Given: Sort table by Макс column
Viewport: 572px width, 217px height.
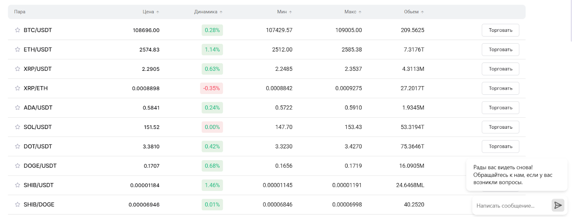Looking at the screenshot, I should coord(353,12).
